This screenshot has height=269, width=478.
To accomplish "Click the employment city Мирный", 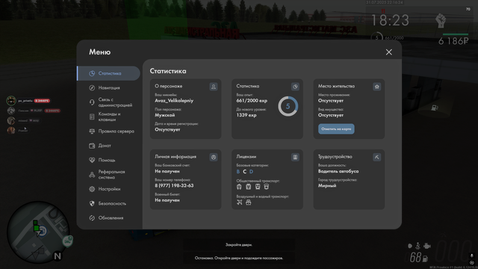I will (x=327, y=186).
